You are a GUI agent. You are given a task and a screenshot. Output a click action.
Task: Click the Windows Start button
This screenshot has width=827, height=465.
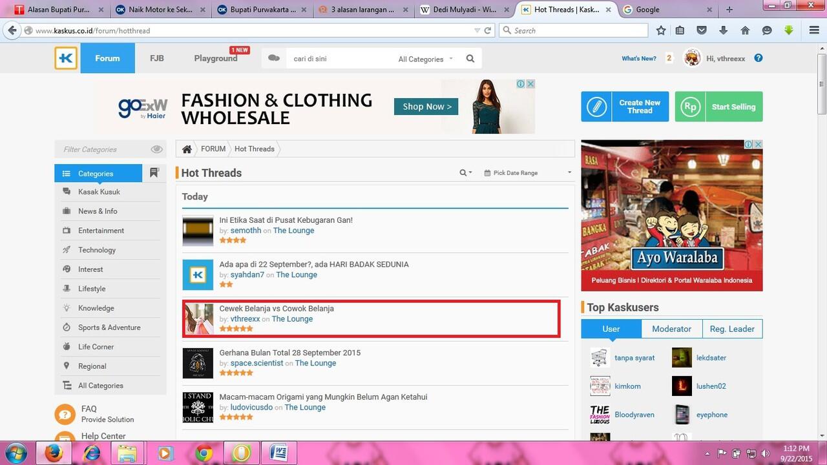click(x=16, y=453)
